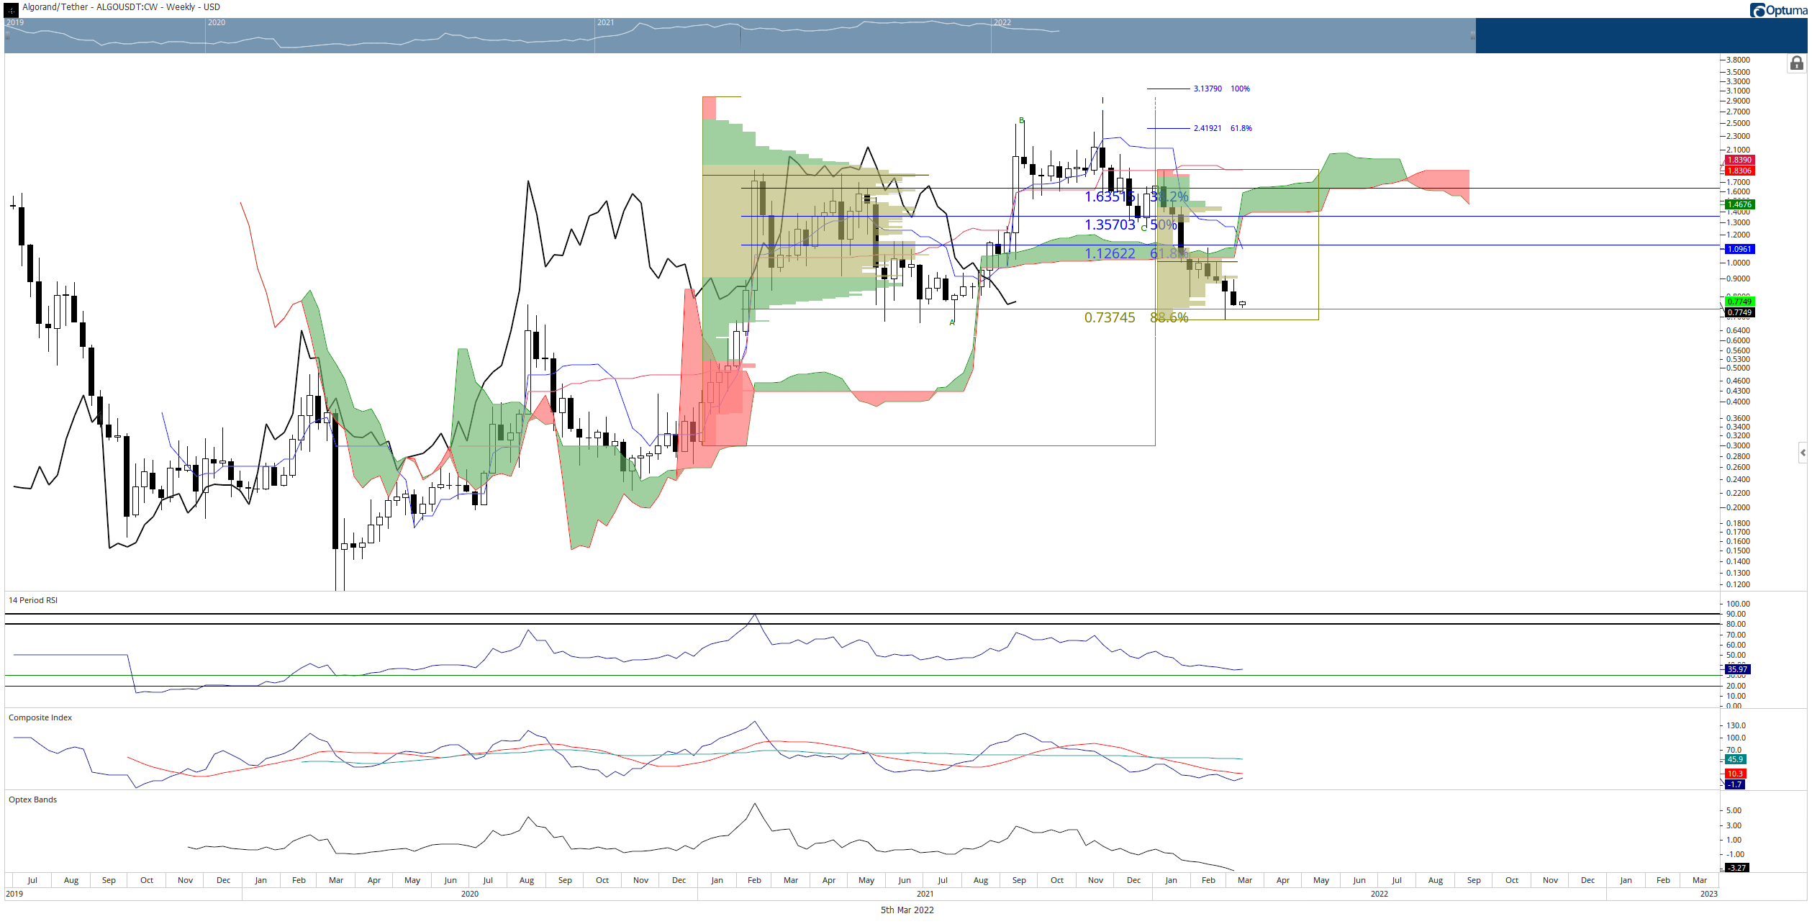Click the 0.73745 88.6% retracement label
Screen dimensions: 1812x924
(x=1136, y=317)
